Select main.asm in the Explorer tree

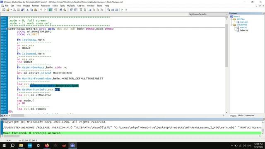coord(244,22)
